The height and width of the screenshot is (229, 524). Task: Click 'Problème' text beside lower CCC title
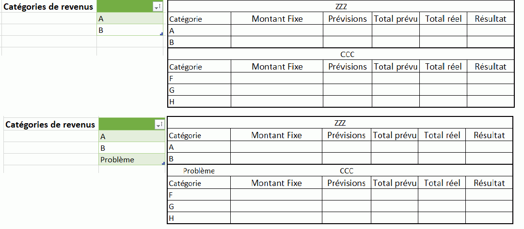click(199, 171)
